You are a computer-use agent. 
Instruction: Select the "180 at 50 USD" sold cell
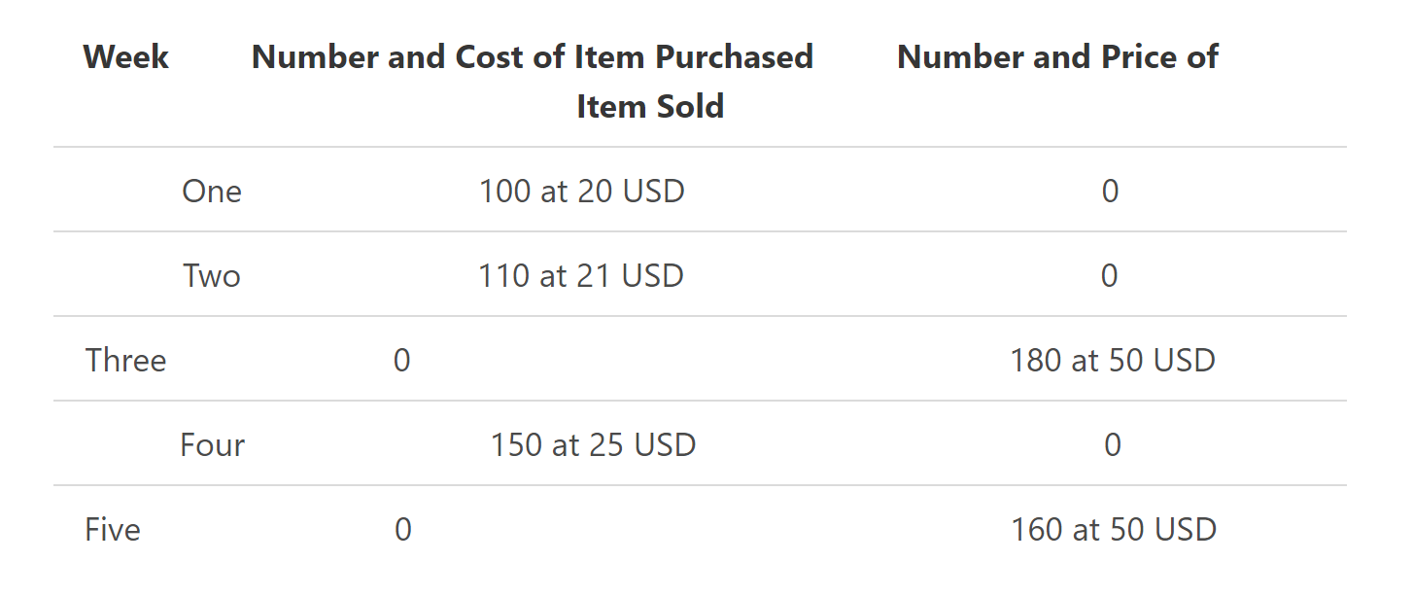point(1113,361)
